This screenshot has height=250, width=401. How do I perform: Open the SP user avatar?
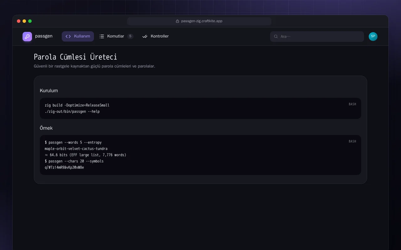373,37
